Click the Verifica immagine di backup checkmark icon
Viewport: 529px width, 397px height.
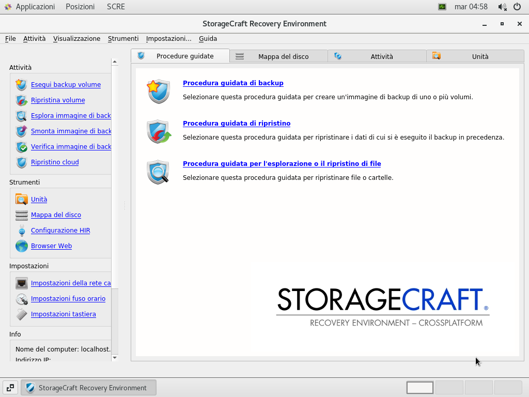point(21,146)
